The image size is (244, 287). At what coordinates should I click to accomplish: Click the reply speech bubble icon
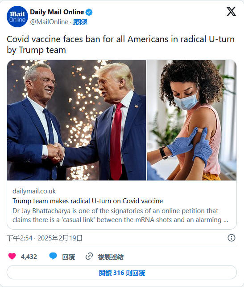point(53,256)
